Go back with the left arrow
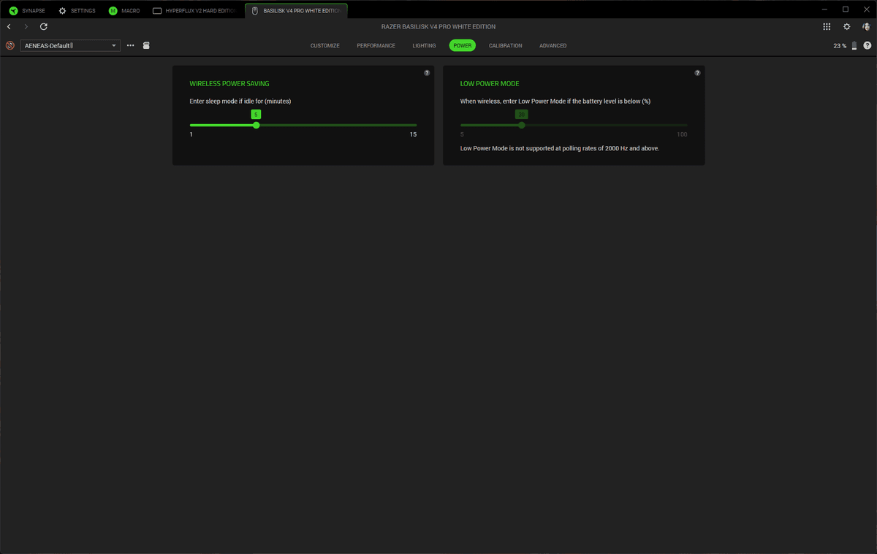 click(x=9, y=26)
